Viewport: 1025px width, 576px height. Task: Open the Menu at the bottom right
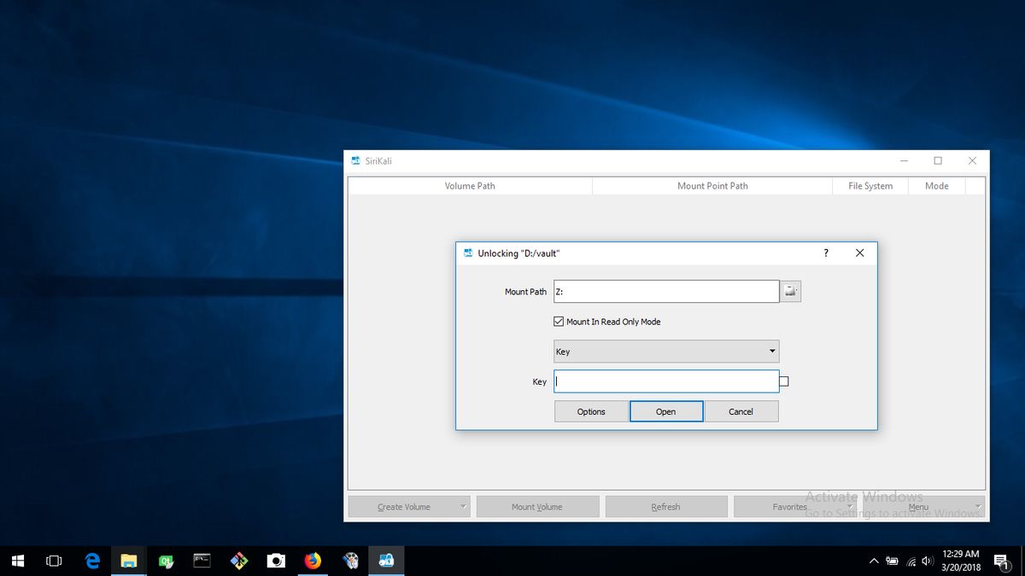918,506
